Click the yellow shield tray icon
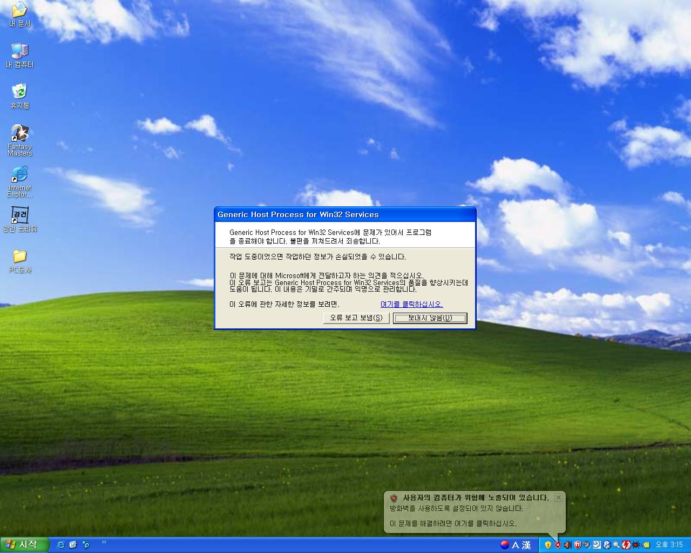691x553 pixels. pyautogui.click(x=548, y=545)
